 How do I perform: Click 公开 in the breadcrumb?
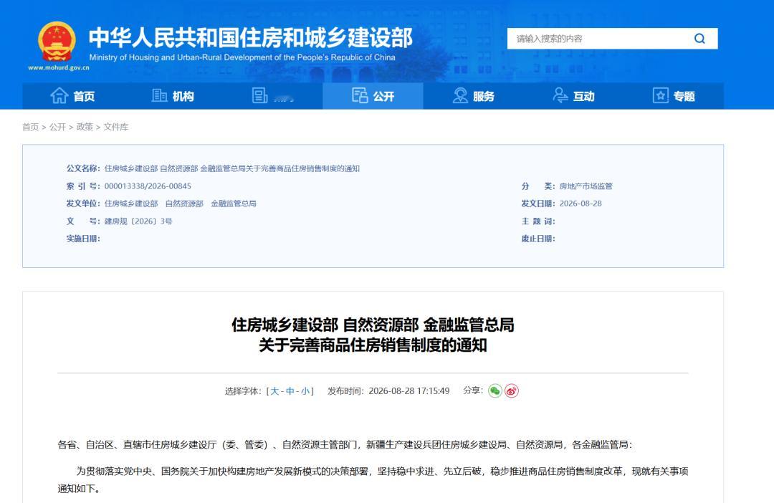coord(57,127)
